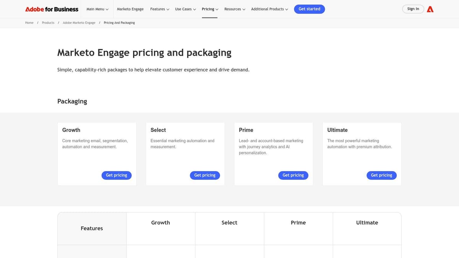The image size is (459, 258).
Task: Open the Pricing menu
Action: 210,9
